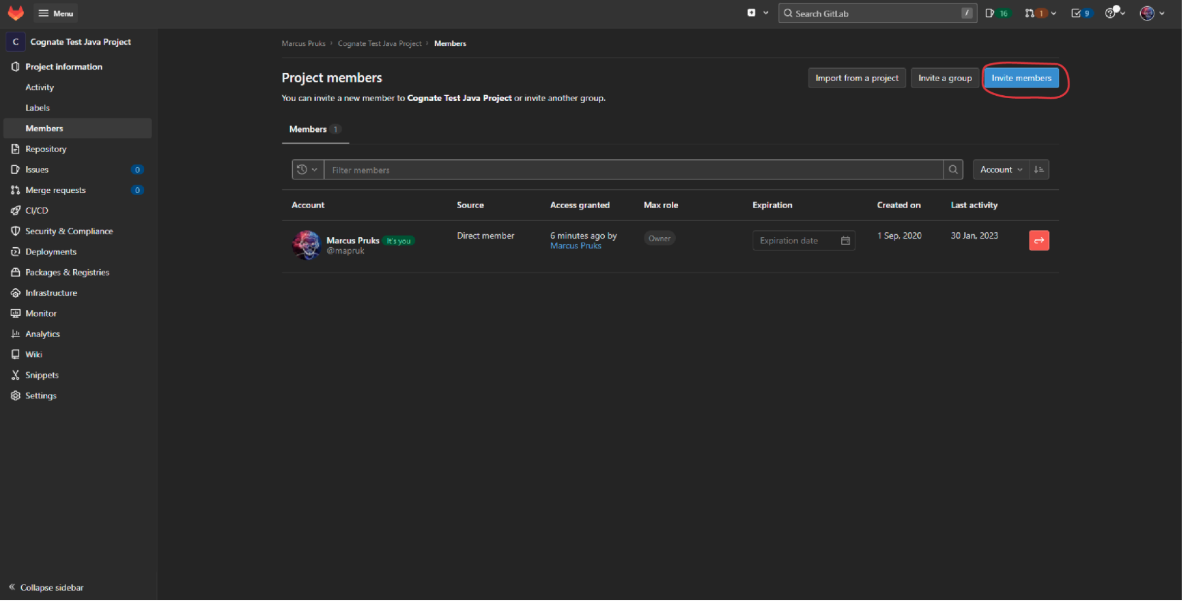
Task: Open CI/CD rocket icon
Action: click(x=15, y=211)
